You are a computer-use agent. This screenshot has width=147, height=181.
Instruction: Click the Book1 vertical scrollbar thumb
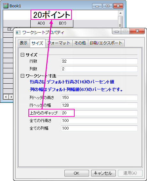(121, 22)
